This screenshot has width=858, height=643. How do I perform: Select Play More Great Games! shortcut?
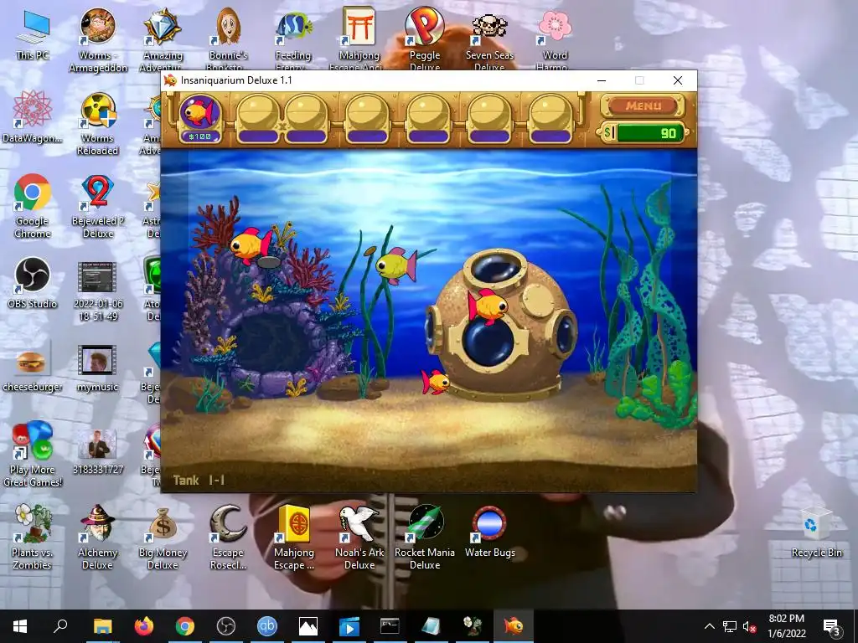click(33, 455)
